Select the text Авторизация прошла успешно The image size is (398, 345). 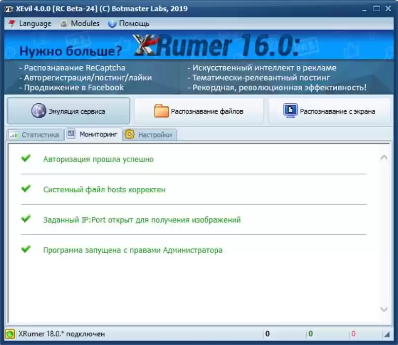(x=98, y=159)
